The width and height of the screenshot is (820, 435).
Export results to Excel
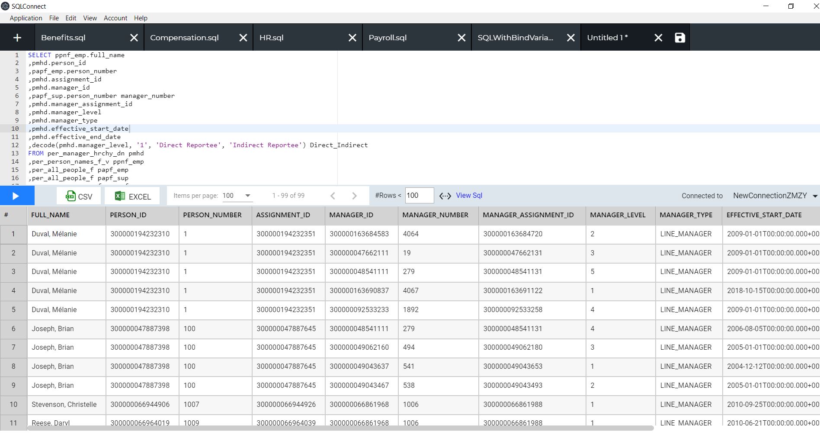point(132,196)
